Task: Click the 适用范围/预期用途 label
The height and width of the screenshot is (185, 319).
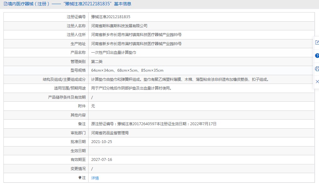Action: pos(70,88)
